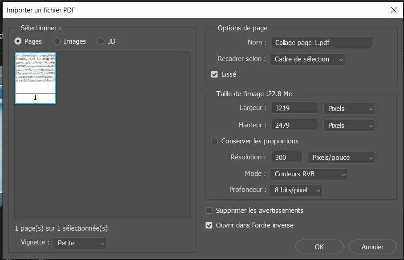This screenshot has width=404, height=260.
Task: Uncheck the Lissé checkbox
Action: (x=214, y=74)
